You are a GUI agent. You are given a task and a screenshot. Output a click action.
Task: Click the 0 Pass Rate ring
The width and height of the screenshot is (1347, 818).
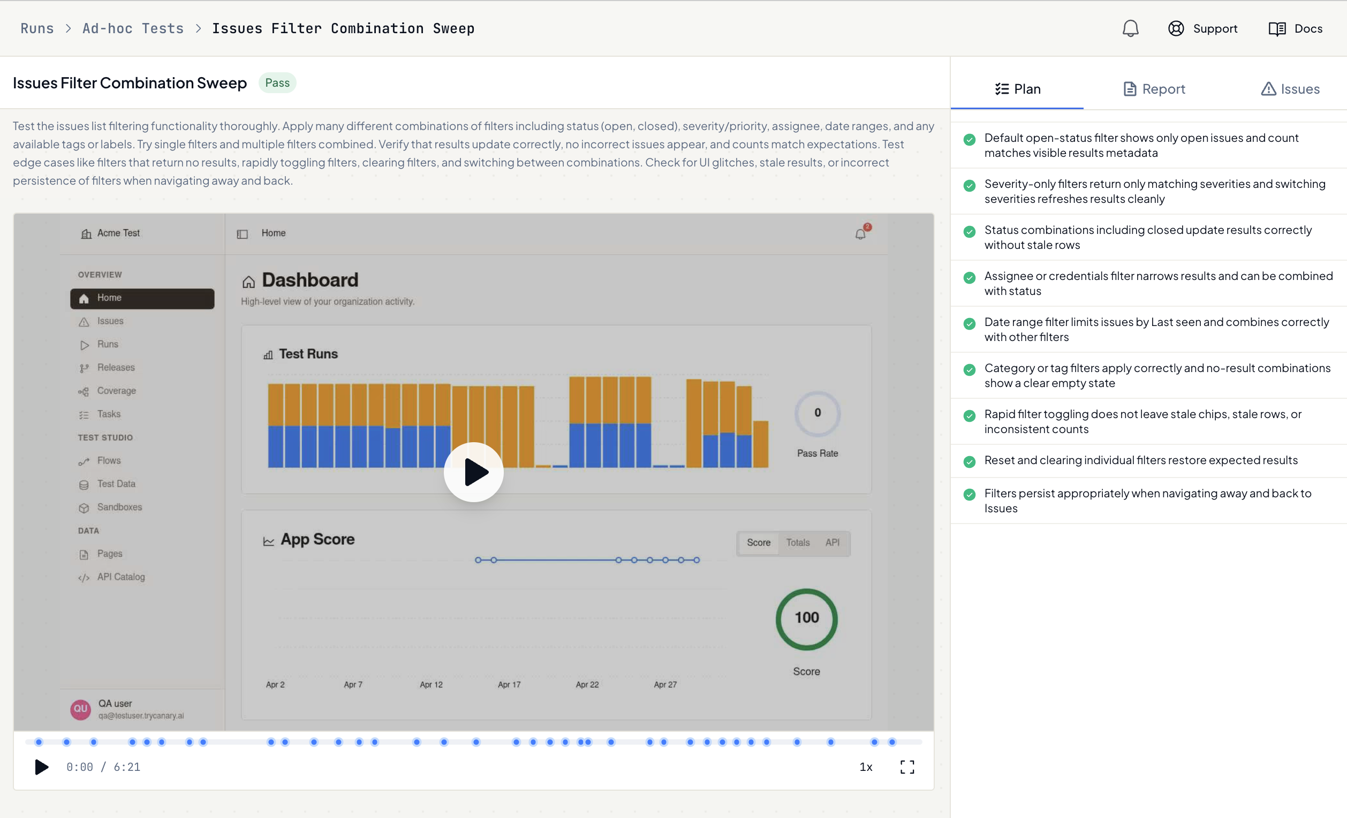(818, 413)
